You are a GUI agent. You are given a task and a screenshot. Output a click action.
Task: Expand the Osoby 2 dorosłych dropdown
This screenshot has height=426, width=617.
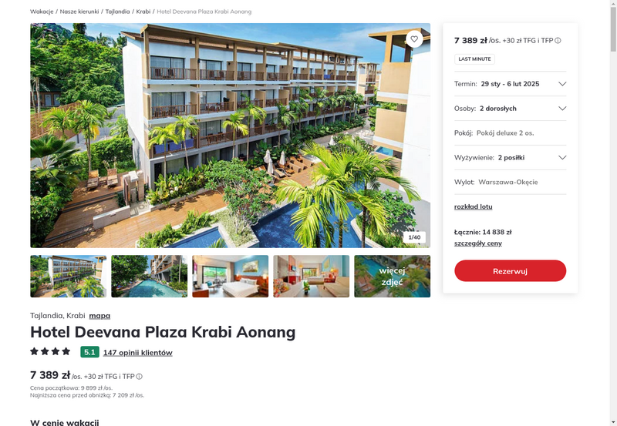[x=510, y=109]
